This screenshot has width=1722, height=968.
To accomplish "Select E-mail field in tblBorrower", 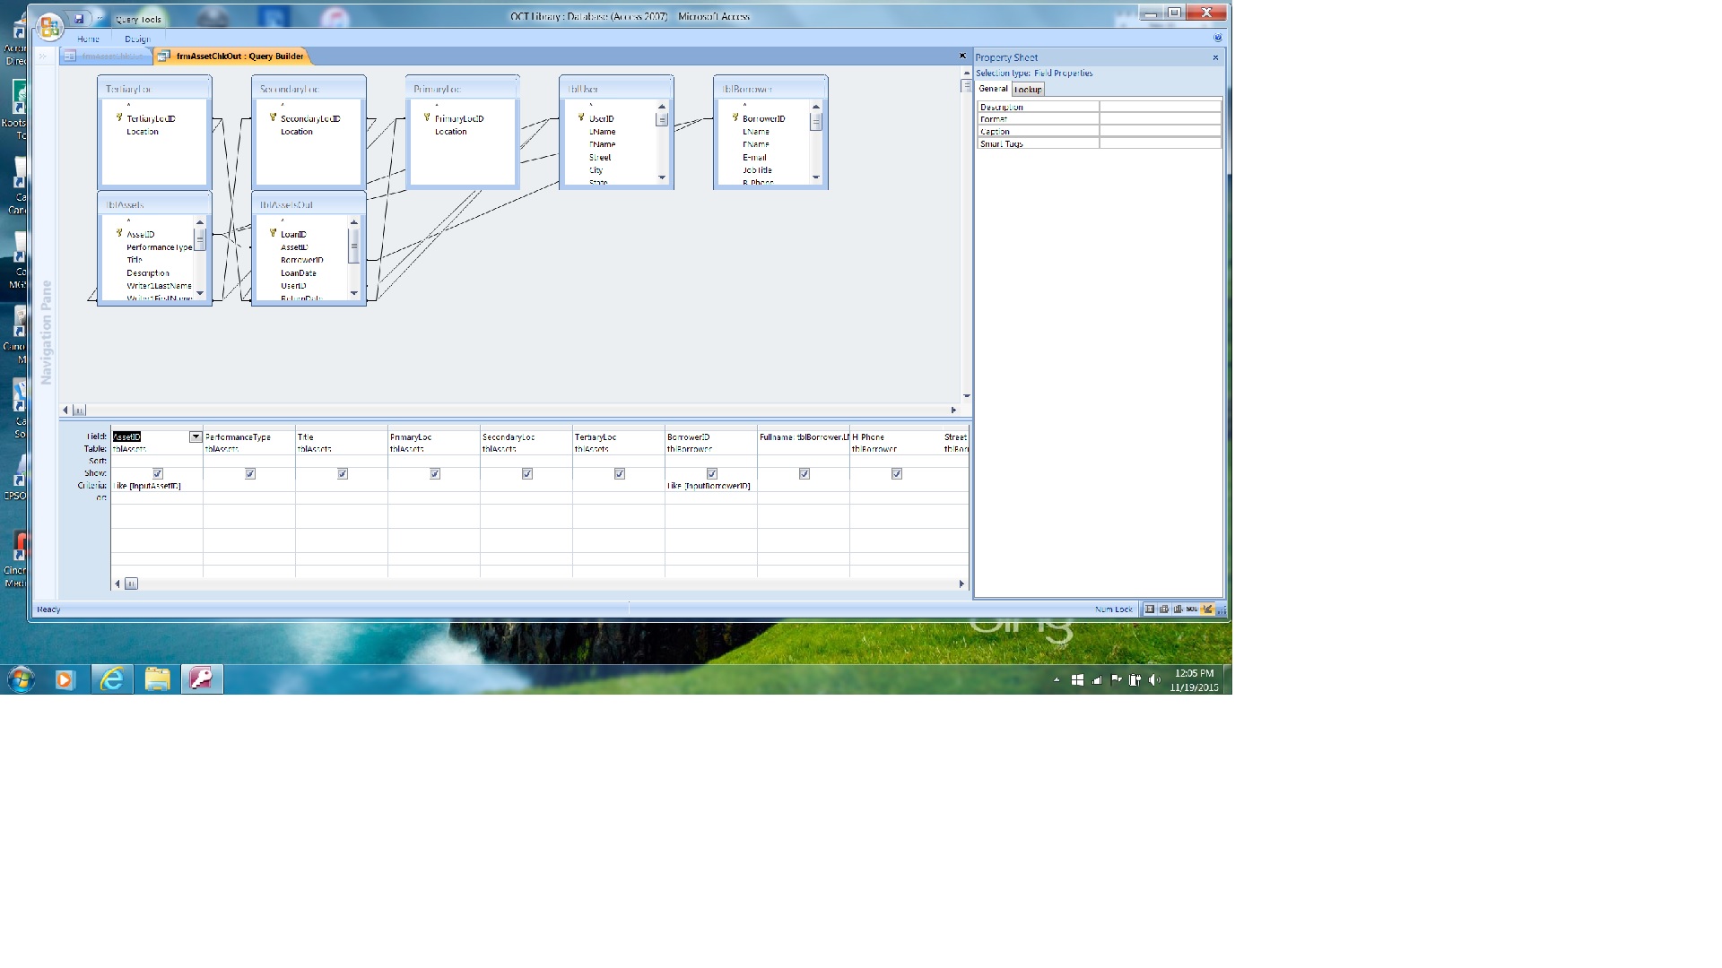I will click(x=754, y=157).
